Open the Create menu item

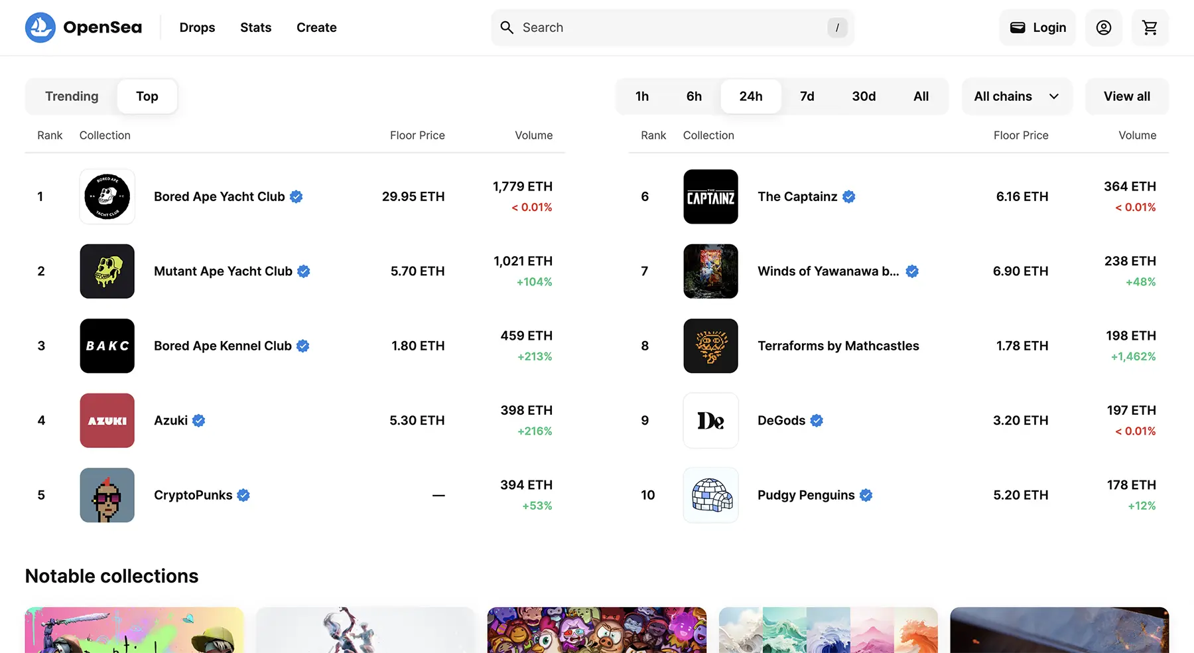coord(316,27)
